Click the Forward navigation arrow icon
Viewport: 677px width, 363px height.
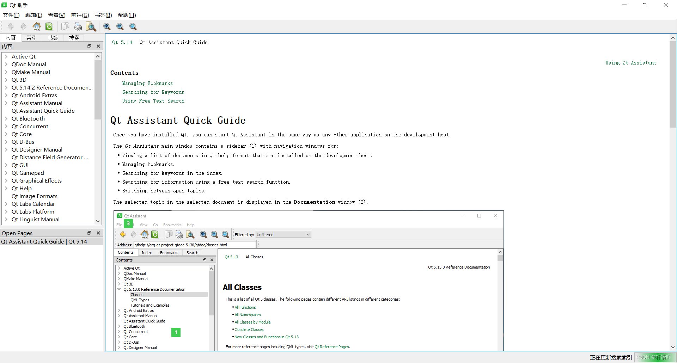coord(24,26)
